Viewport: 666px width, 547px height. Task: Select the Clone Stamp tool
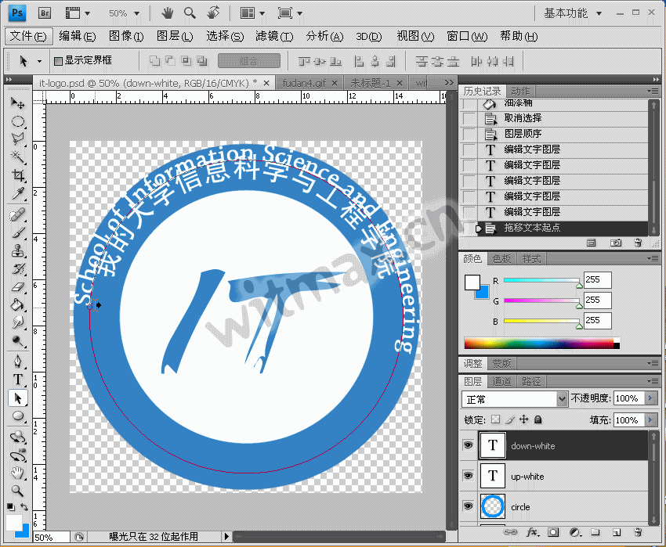[17, 250]
